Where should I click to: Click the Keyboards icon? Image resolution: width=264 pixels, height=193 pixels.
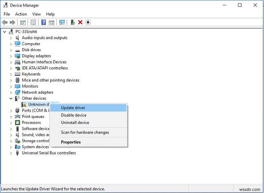tap(18, 74)
